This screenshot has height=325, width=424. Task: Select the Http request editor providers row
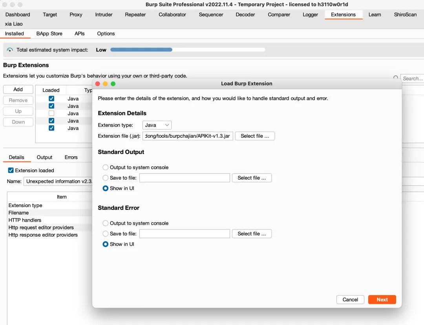coord(50,227)
